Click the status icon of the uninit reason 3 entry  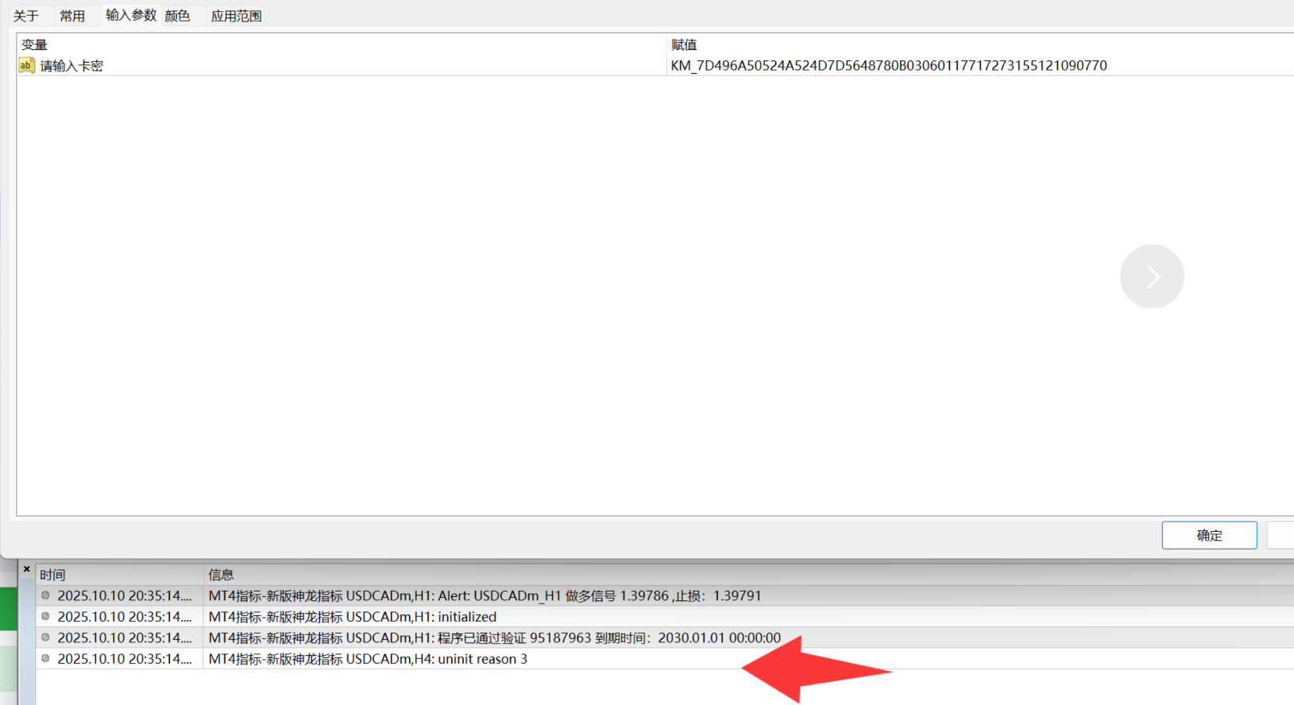click(x=45, y=659)
